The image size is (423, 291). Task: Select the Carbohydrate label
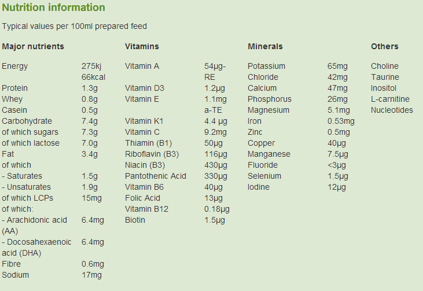pos(27,121)
